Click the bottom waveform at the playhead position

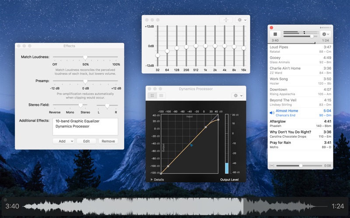243,206
